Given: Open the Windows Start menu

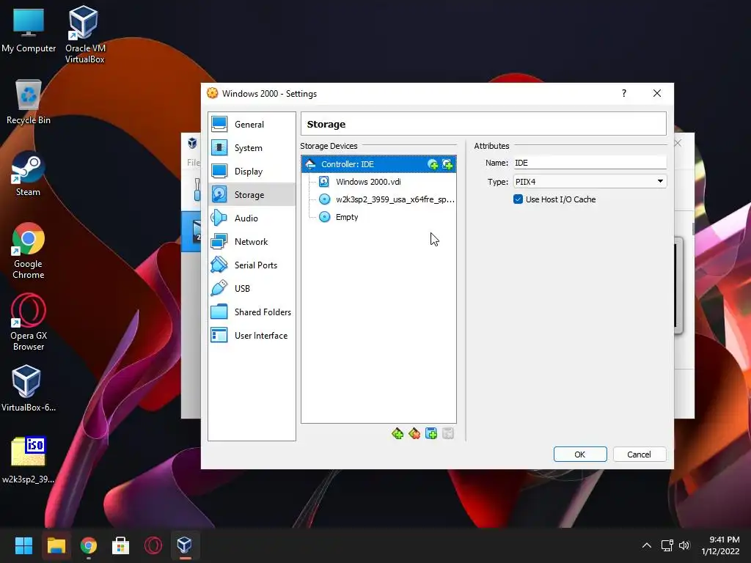Looking at the screenshot, I should [23, 545].
